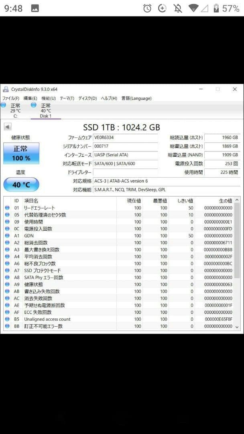This screenshot has width=244, height=434.
Task: Open the ディスク(D) menu
Action: tap(87, 98)
